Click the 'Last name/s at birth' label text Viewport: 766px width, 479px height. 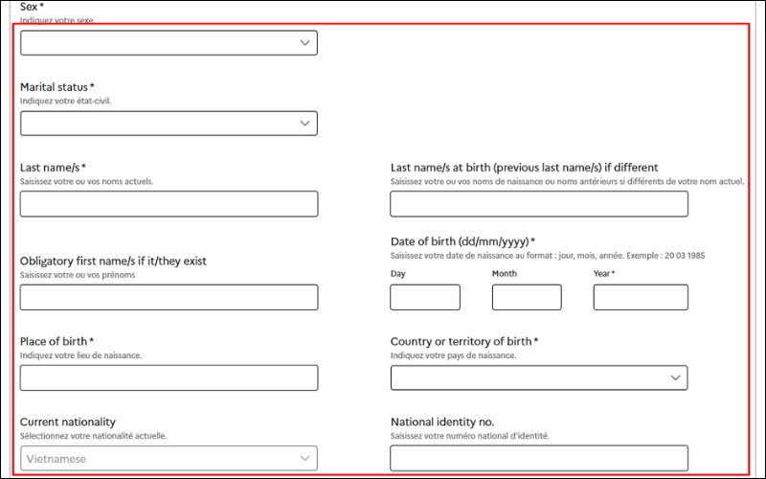pyautogui.click(x=524, y=168)
